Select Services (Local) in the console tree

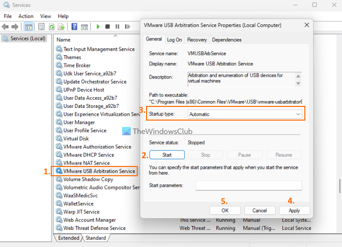24,39
